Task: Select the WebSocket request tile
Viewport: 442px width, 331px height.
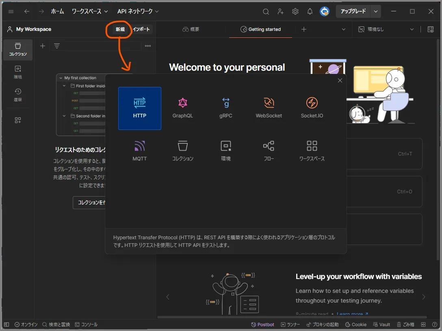Action: pos(269,108)
